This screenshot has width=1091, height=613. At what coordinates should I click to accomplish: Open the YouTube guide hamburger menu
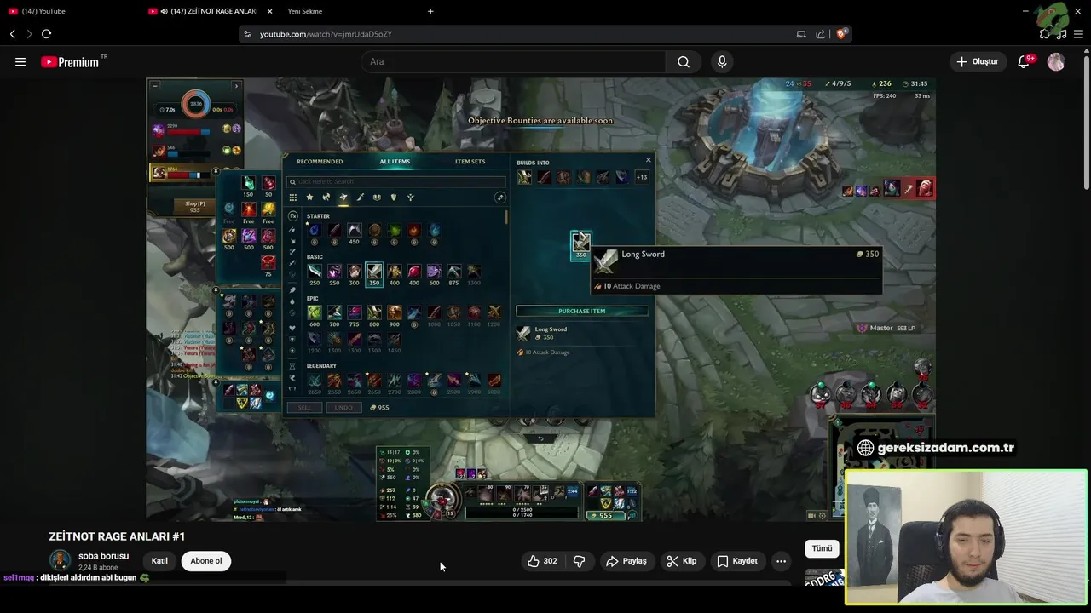click(x=20, y=61)
